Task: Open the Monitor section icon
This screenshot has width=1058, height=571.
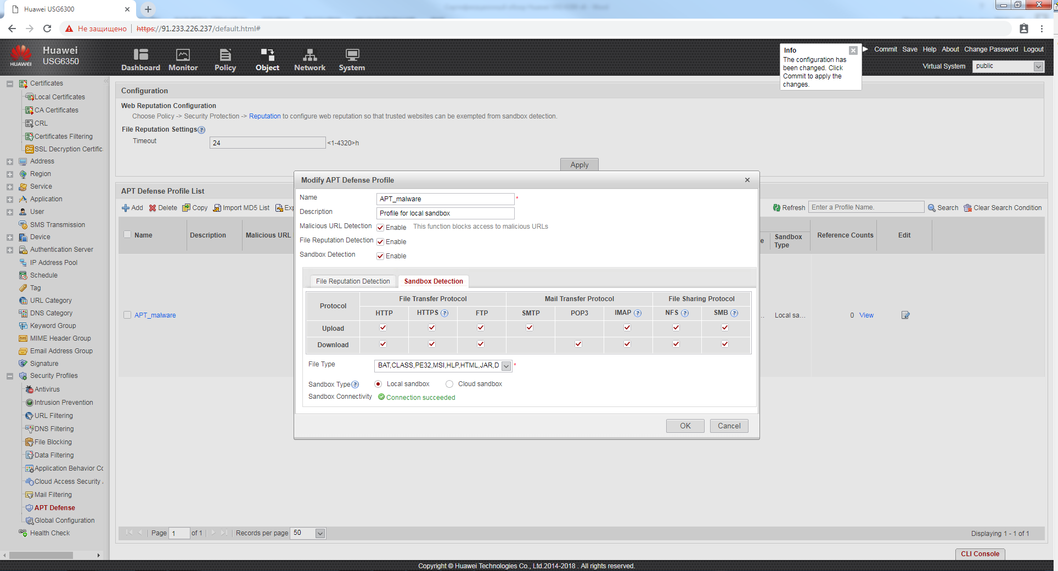Action: point(183,54)
